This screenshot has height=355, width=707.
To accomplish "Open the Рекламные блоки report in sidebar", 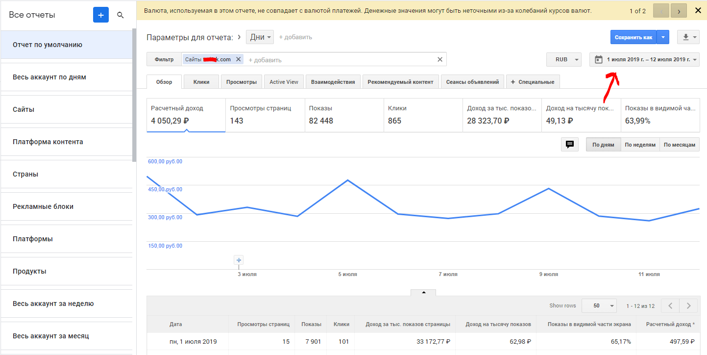I will [x=43, y=206].
